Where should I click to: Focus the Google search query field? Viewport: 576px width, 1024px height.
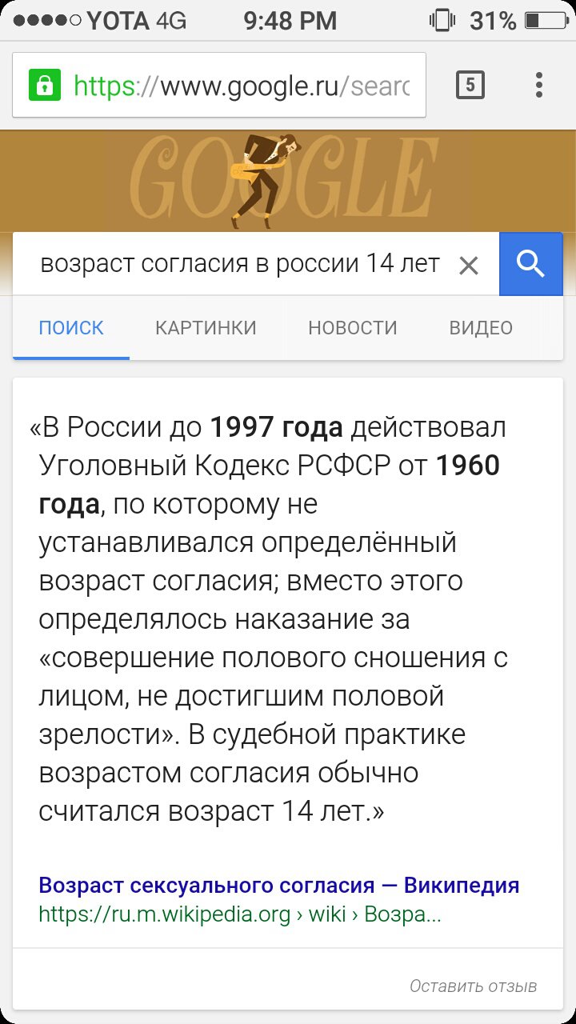pos(240,264)
